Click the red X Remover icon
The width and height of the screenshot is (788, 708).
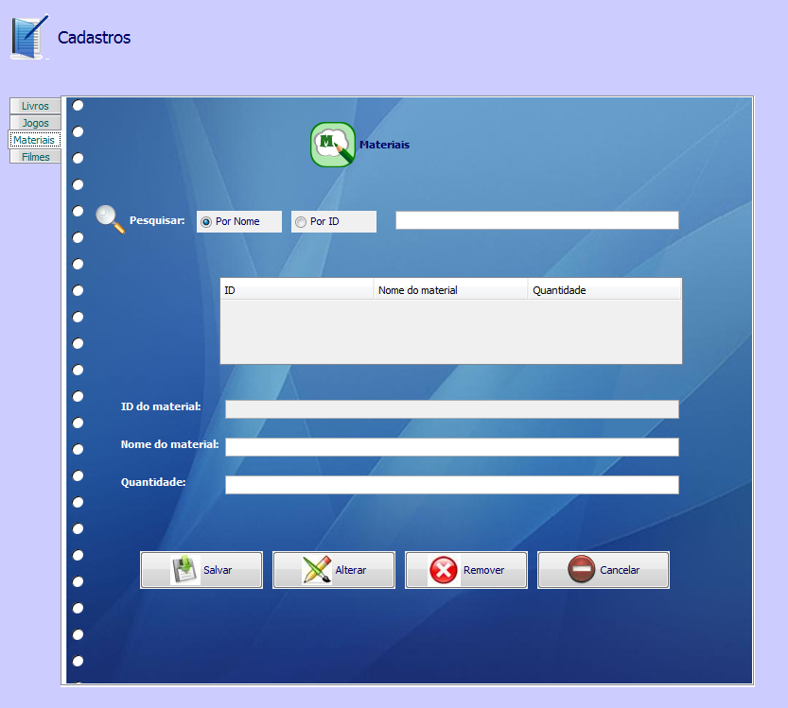click(444, 570)
